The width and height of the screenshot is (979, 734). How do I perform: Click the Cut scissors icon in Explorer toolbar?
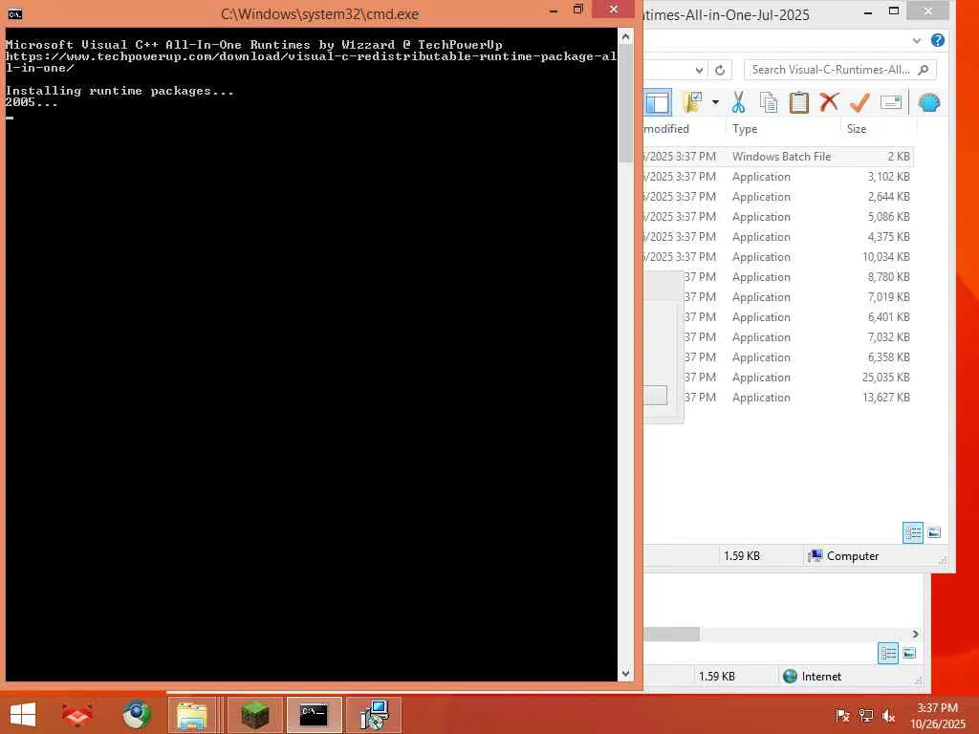[x=739, y=102]
